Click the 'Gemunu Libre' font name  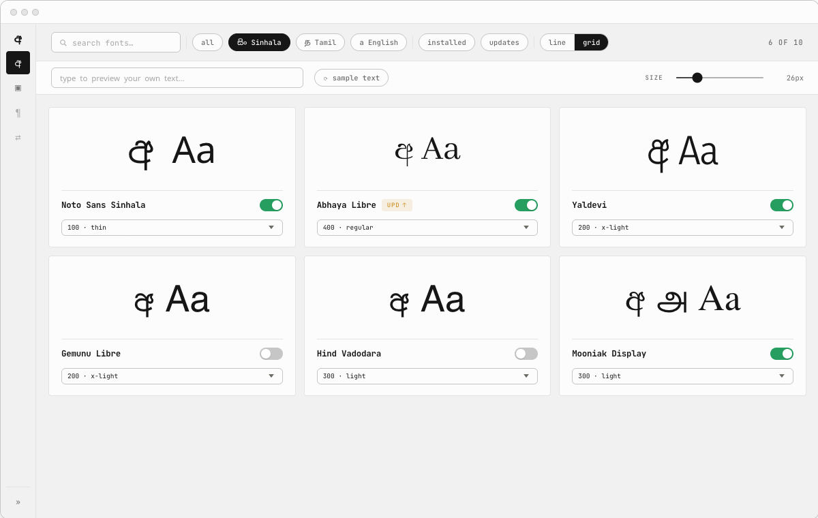point(91,354)
